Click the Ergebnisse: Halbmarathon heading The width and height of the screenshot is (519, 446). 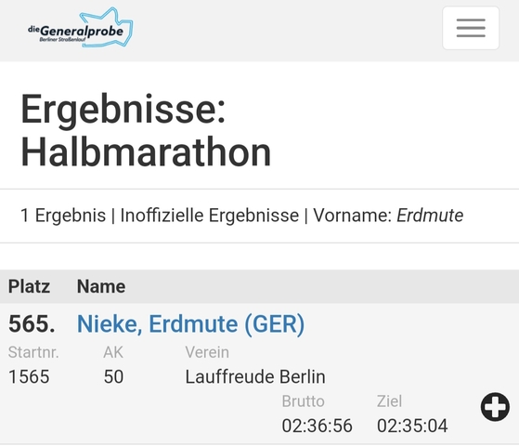click(146, 130)
